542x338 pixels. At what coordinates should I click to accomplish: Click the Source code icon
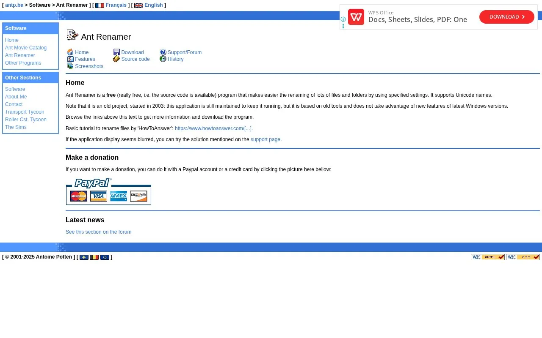116,59
